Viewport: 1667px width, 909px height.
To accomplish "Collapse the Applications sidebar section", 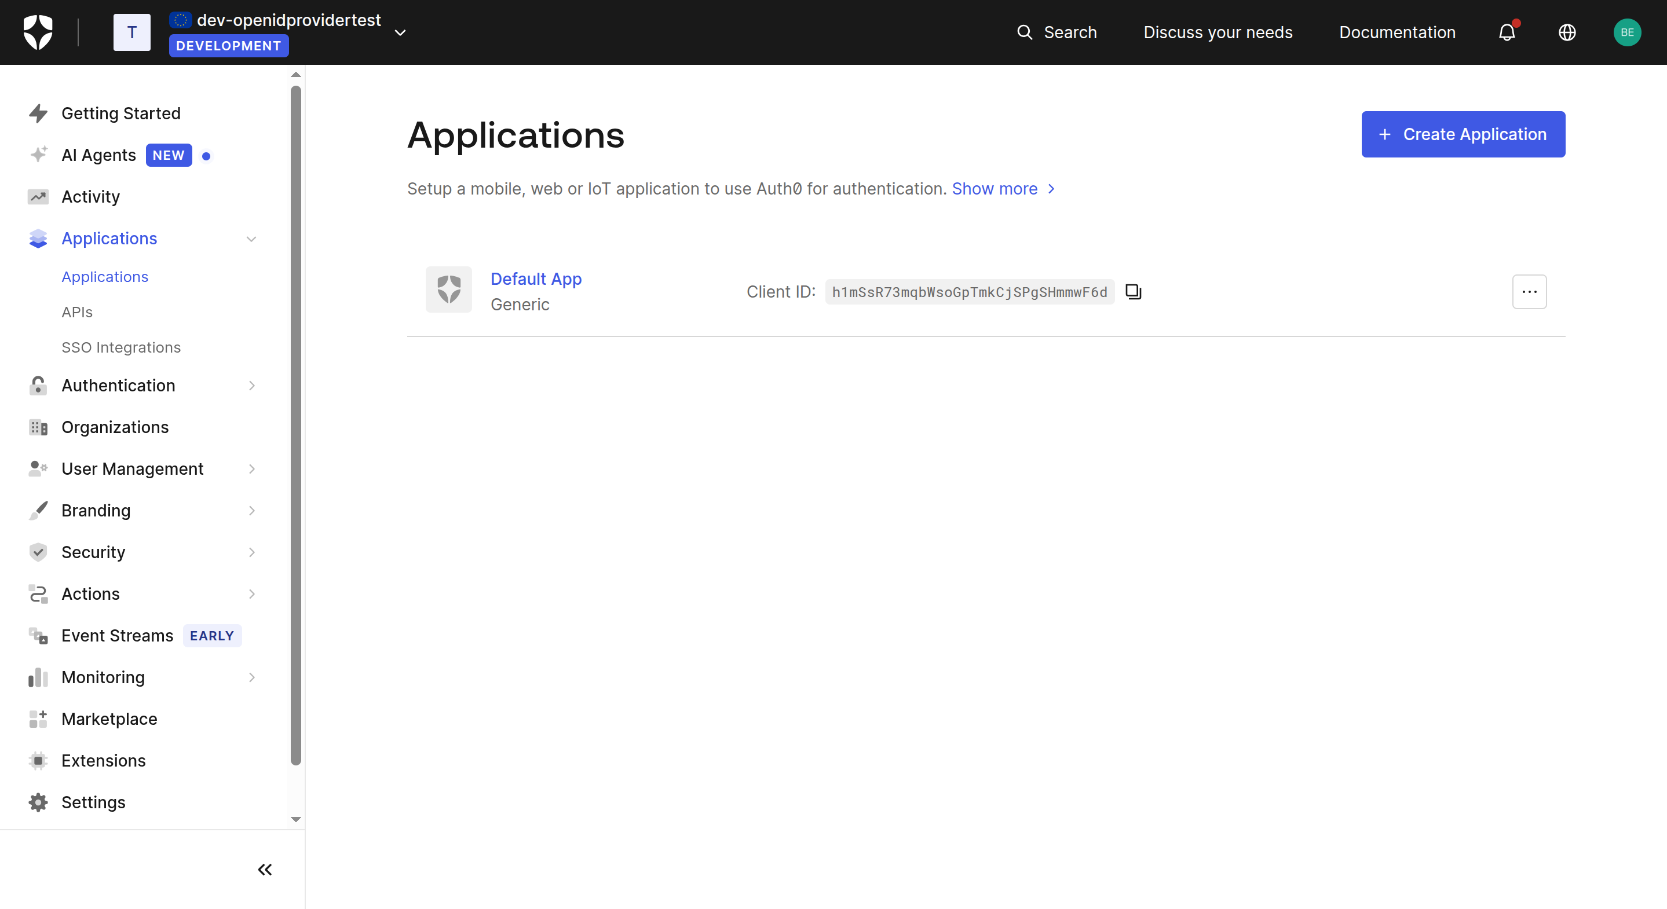I will (251, 239).
